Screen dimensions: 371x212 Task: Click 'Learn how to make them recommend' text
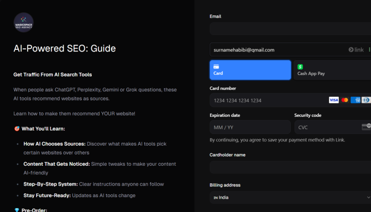click(74, 114)
